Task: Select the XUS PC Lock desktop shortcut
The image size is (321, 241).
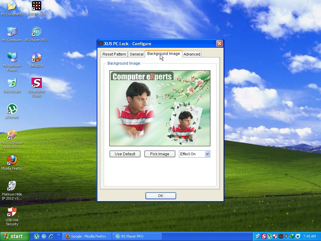Action: tap(37, 8)
